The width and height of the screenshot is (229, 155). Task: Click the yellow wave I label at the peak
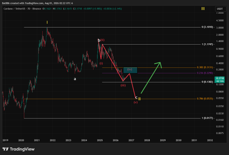pyautogui.click(x=47, y=22)
